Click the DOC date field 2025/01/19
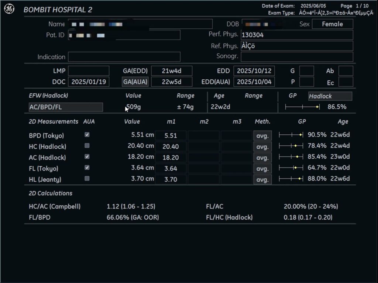Screen dimensions: 378x283 pos(89,82)
